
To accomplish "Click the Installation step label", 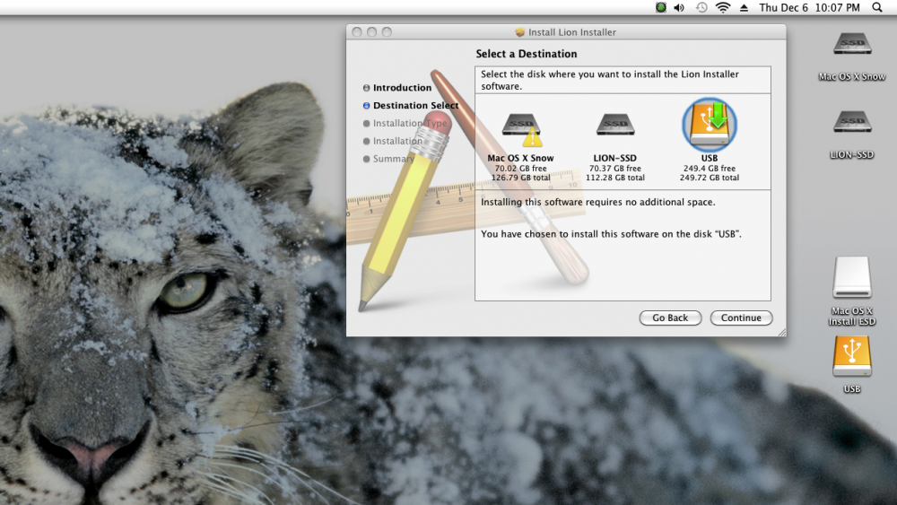I will 397,141.
